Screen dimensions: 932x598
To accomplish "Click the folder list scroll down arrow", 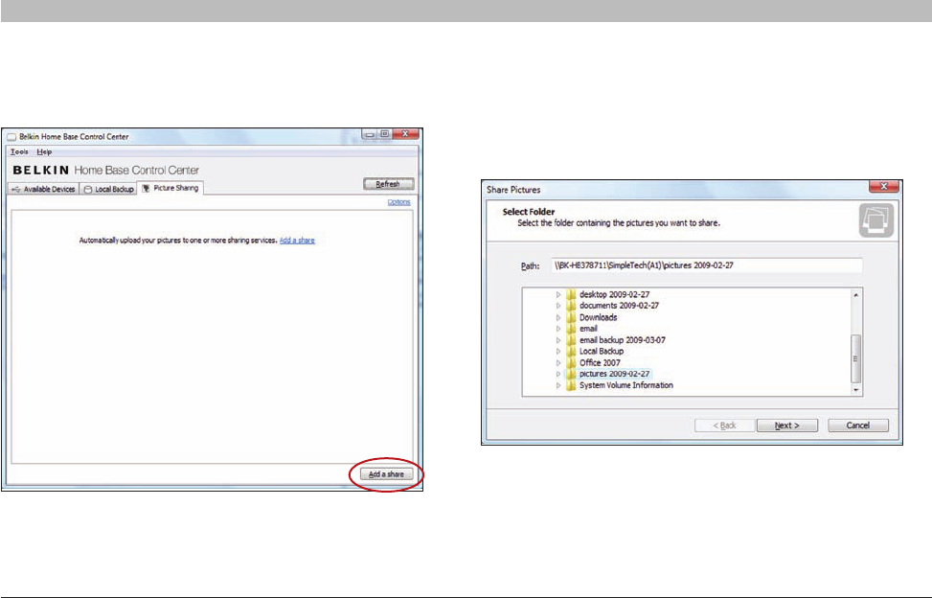I will (856, 390).
